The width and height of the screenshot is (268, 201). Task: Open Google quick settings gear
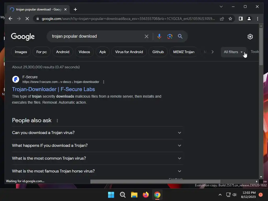point(250,37)
